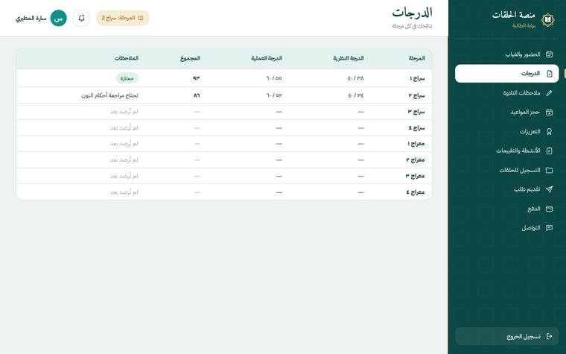
Task: Click الدرجات page heading
Action: point(413,13)
